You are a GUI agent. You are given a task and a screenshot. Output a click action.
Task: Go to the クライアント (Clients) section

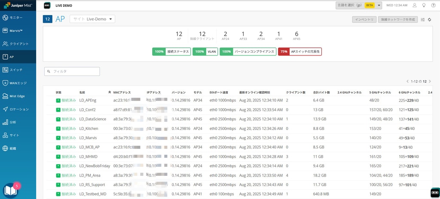point(18,43)
